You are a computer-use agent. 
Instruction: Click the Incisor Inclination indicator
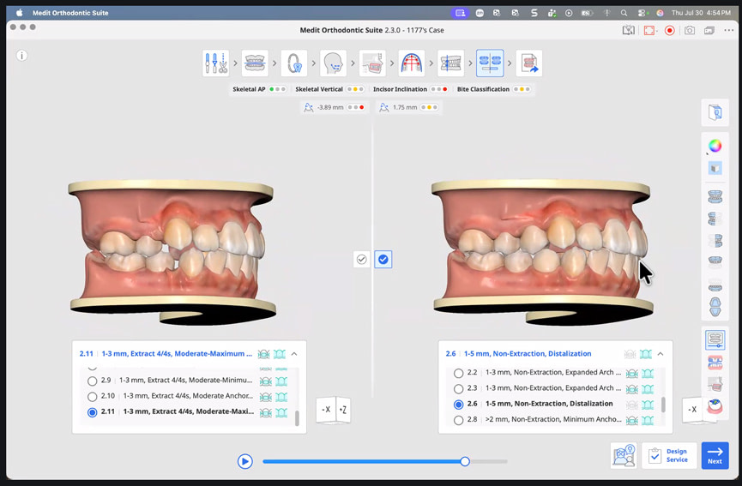[x=410, y=89]
